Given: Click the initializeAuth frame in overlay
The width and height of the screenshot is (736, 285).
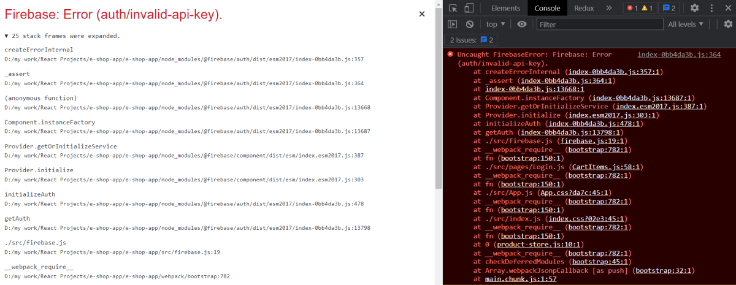Looking at the screenshot, I should tap(31, 194).
